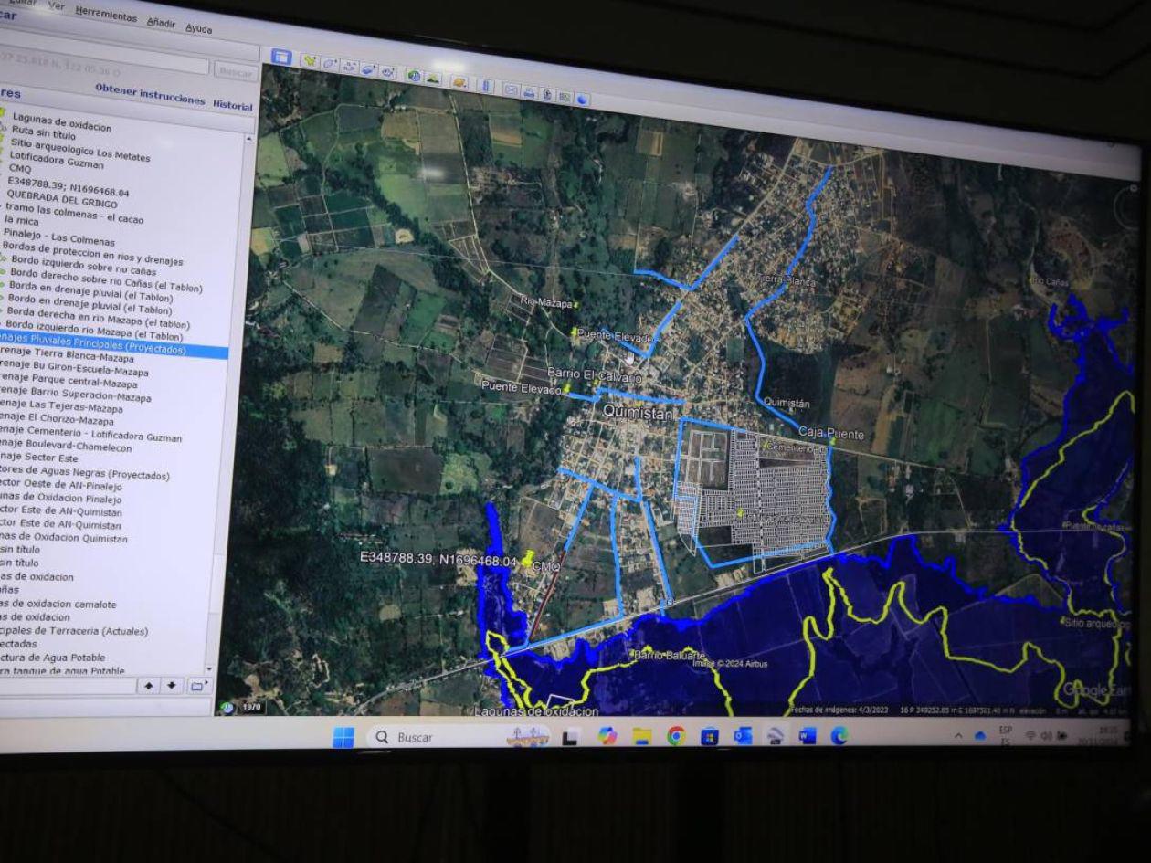The height and width of the screenshot is (863, 1151).
Task: Click the Print toolbar icon
Action: point(529,92)
